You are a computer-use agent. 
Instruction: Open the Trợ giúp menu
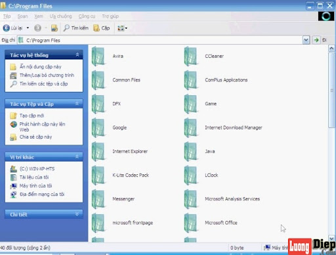(110, 16)
